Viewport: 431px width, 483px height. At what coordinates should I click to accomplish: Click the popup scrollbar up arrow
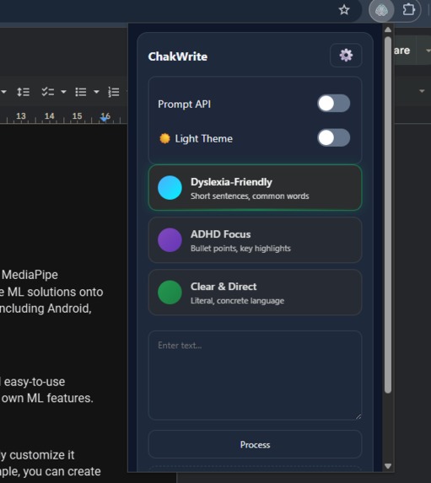point(388,30)
